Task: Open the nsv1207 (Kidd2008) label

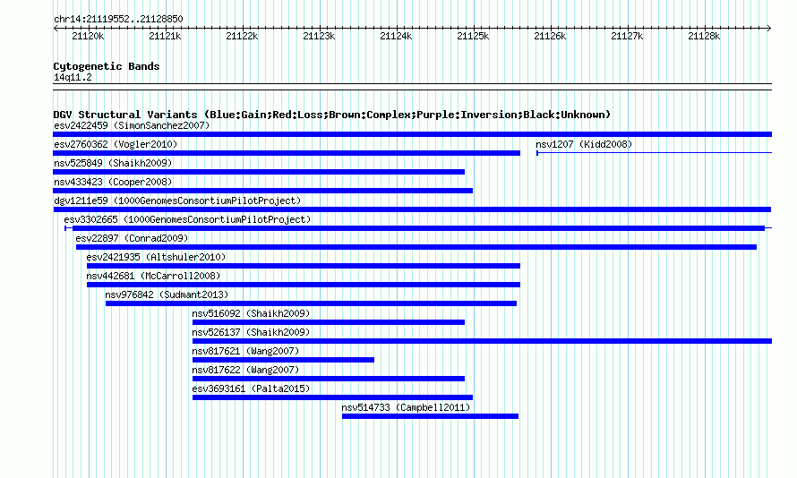Action: pyautogui.click(x=584, y=144)
